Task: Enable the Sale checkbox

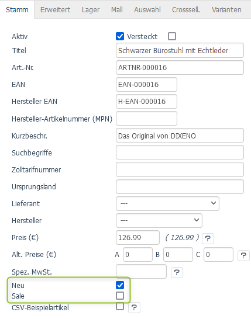Action: tap(120, 296)
